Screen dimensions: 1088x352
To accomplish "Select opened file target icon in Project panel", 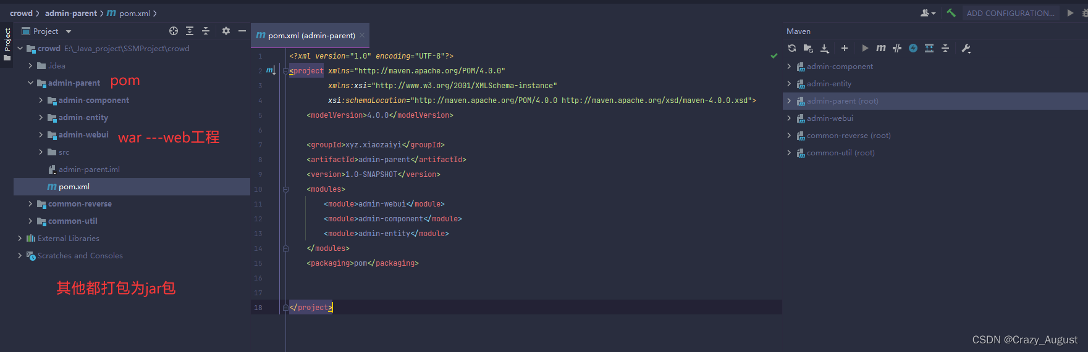I will coord(174,31).
